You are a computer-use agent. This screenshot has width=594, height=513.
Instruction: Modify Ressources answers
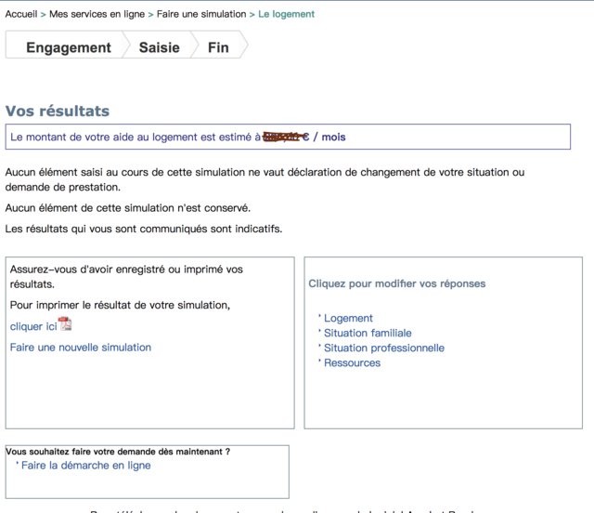coord(352,362)
